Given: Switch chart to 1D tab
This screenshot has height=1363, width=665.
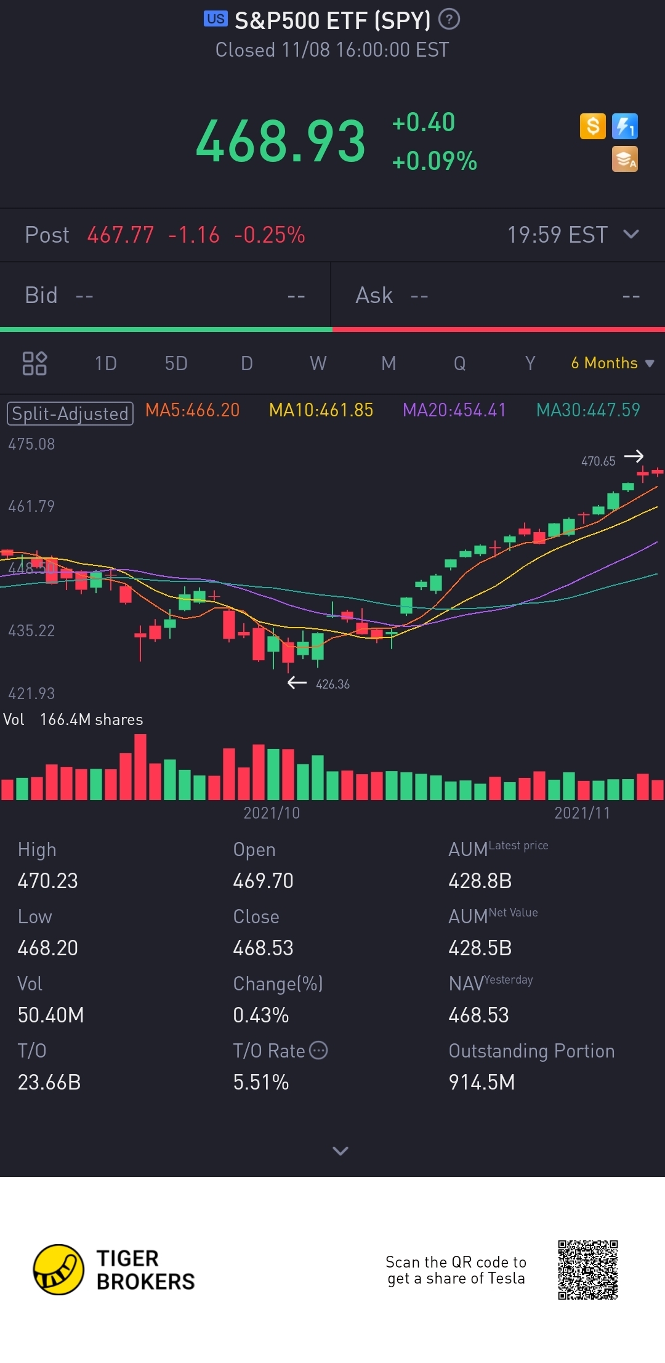Looking at the screenshot, I should [105, 363].
